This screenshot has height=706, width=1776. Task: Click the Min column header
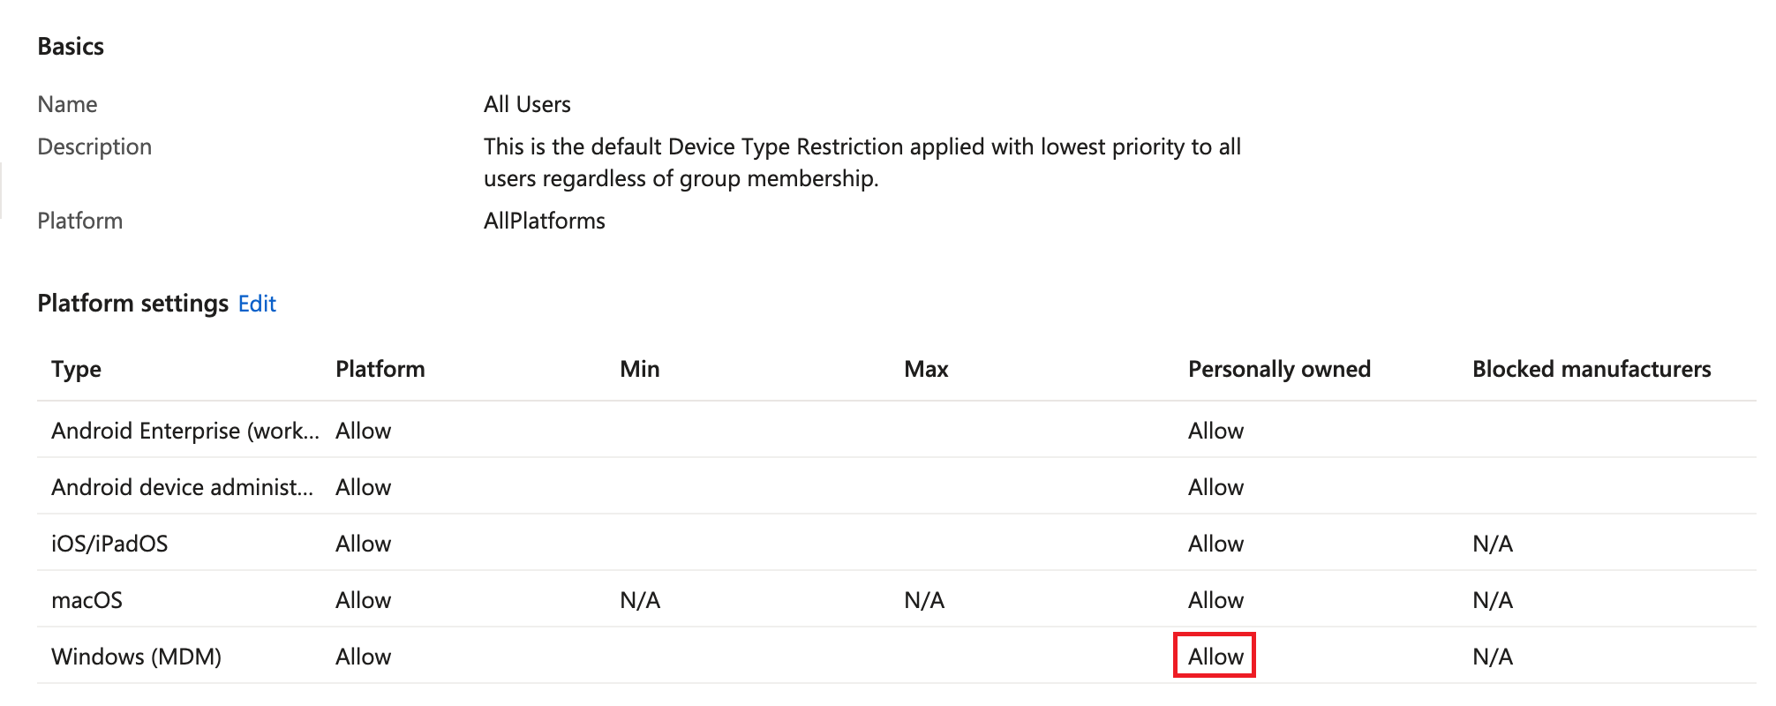639,369
